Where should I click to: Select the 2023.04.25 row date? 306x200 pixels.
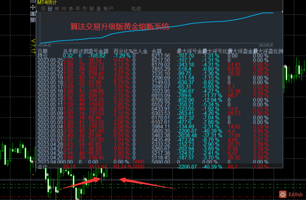coord(50,157)
